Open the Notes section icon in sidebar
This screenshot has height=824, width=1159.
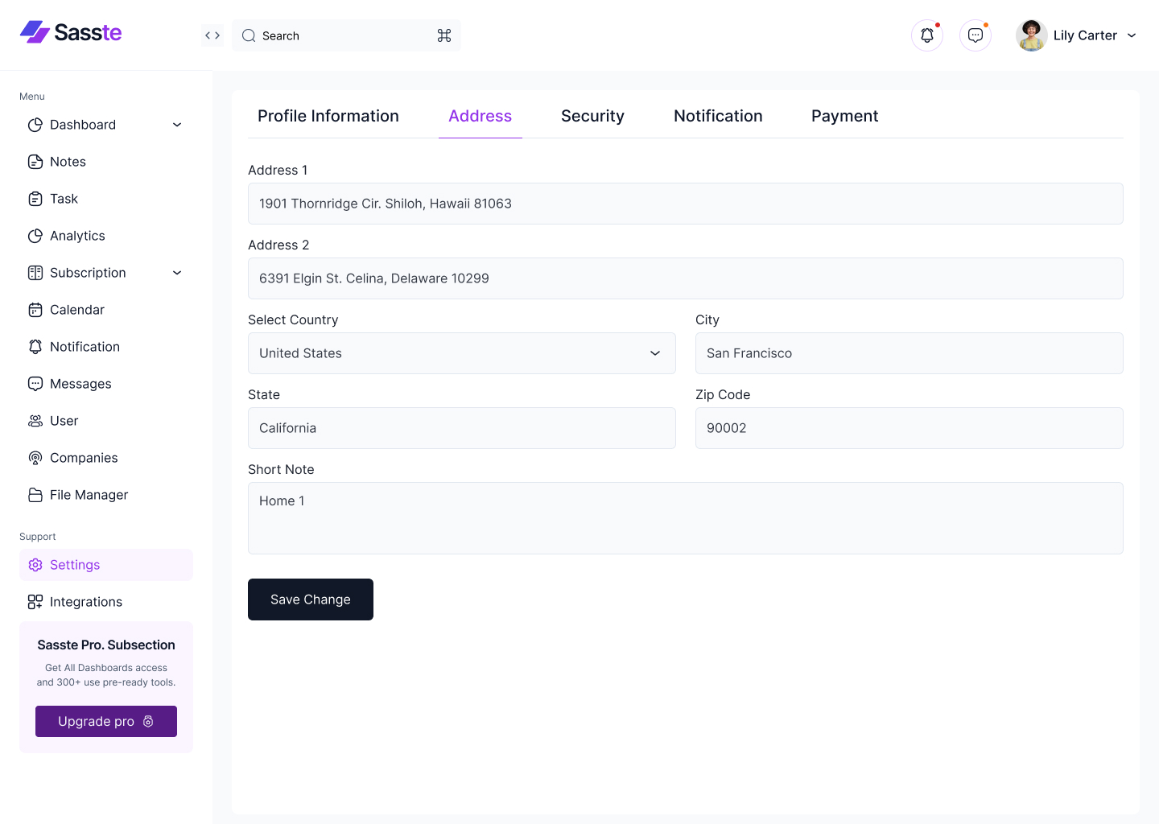tap(35, 161)
